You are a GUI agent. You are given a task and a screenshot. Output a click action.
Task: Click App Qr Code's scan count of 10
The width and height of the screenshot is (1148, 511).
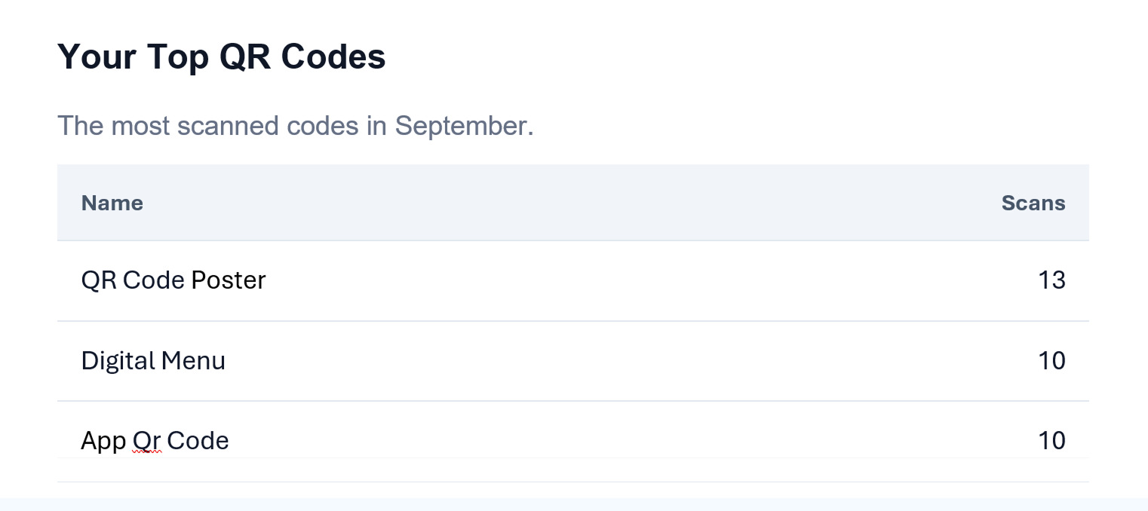1051,440
